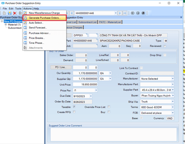
Task: Choose New Miscellaneous Charge menu item
Action: pos(45,13)
